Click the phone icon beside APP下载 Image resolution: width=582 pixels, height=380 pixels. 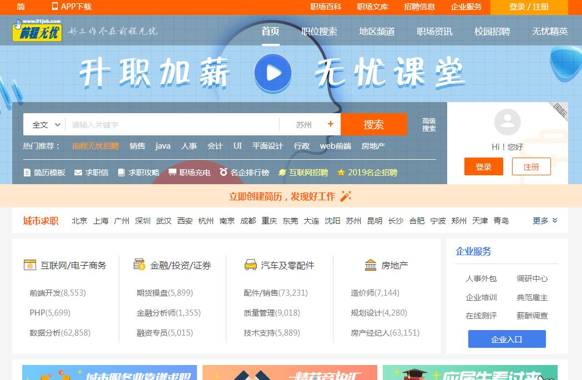tap(54, 7)
